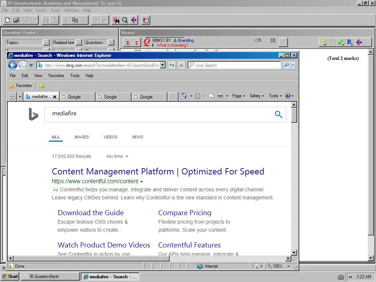Close the mediafire tab with its X
The height and width of the screenshot is (282, 376).
tap(55, 97)
